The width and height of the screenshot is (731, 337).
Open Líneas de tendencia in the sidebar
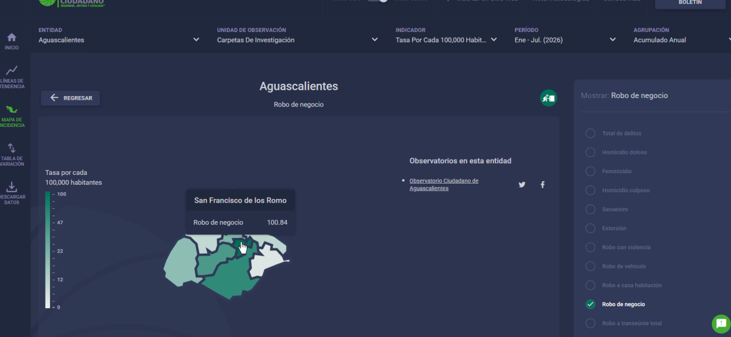(x=12, y=77)
